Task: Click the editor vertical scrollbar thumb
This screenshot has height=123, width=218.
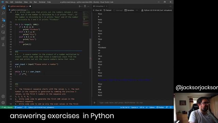Action: pyautogui.click(x=90, y=54)
